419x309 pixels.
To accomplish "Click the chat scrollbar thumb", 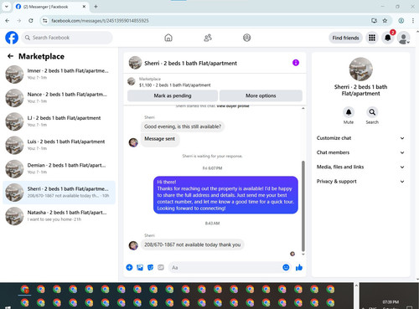I will (303, 206).
